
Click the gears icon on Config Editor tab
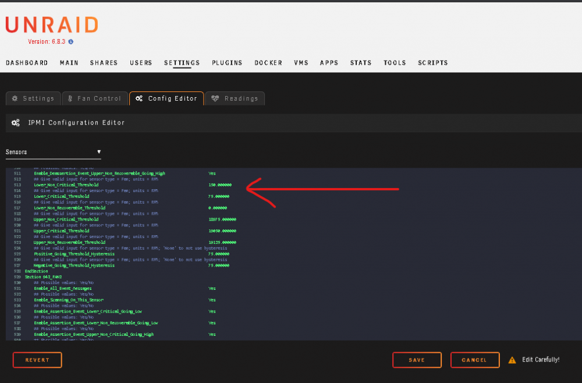tap(139, 98)
